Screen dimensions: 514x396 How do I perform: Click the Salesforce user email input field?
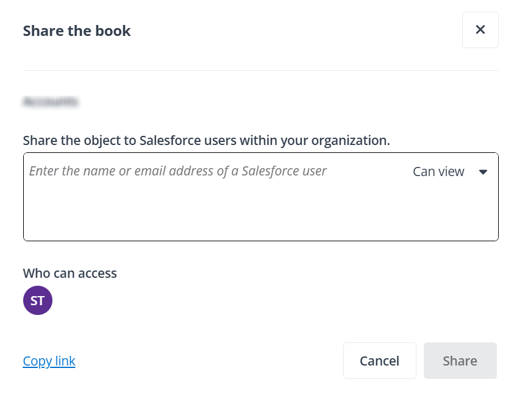point(183,171)
